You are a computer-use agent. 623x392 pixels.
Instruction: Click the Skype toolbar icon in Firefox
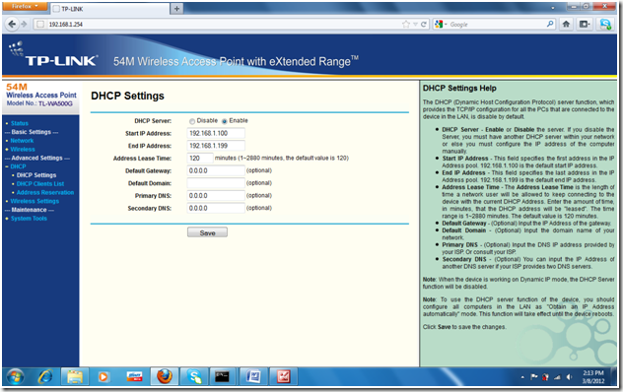coord(605,25)
